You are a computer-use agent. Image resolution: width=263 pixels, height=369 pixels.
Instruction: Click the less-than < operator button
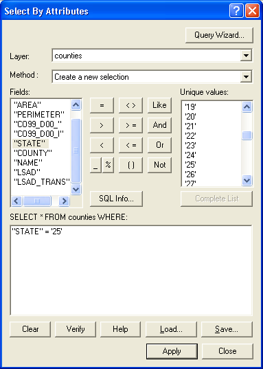point(102,145)
